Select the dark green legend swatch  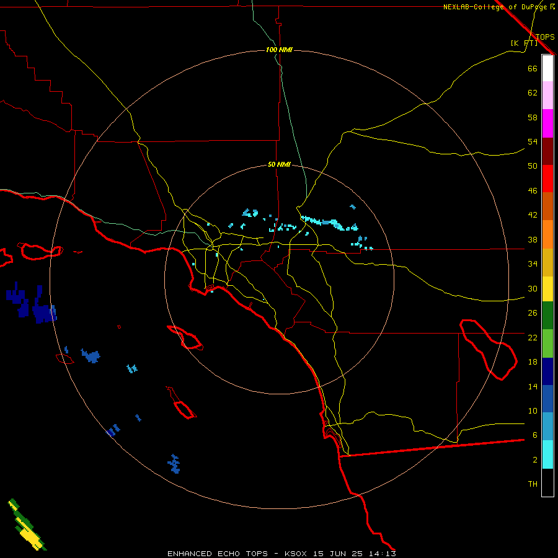point(547,316)
